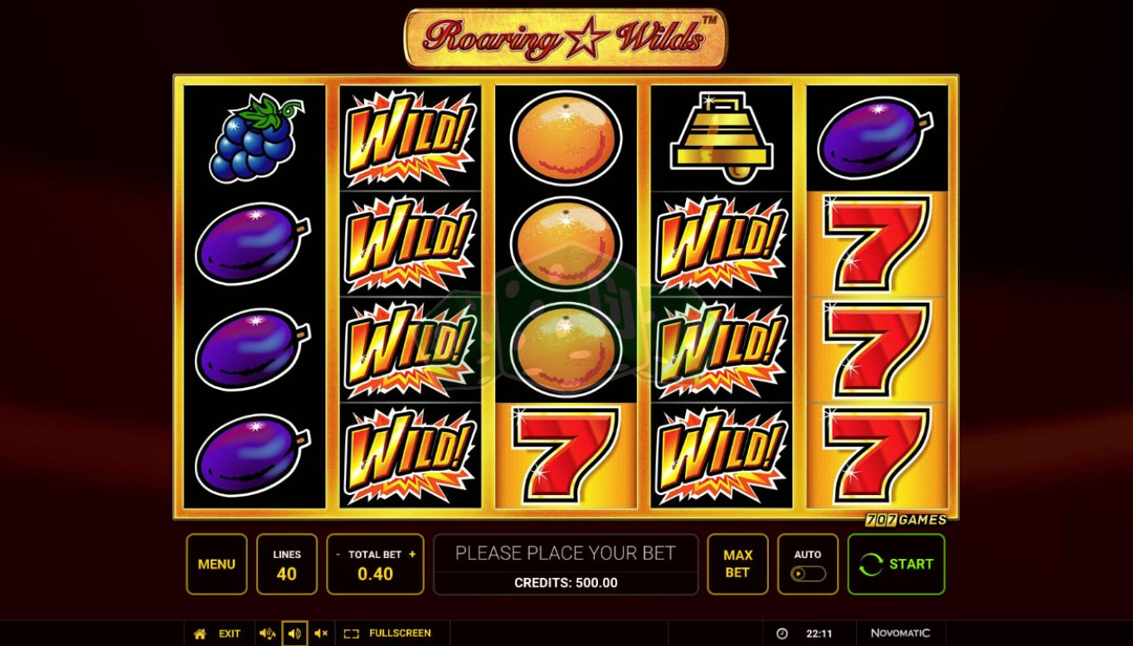Click the clock icon in bottom bar
Screen dimensions: 1133x646
coord(782,634)
